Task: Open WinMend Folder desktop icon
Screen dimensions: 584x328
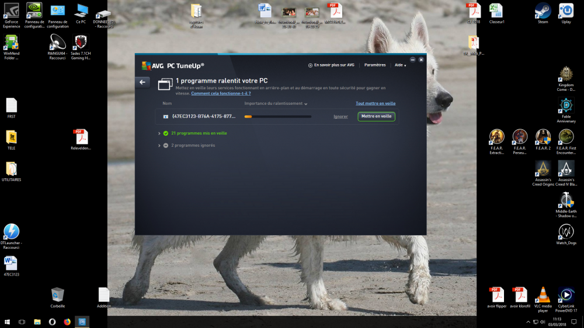Action: [x=12, y=47]
